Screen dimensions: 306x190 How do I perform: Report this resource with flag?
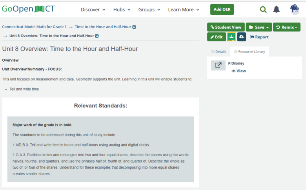coord(259,37)
